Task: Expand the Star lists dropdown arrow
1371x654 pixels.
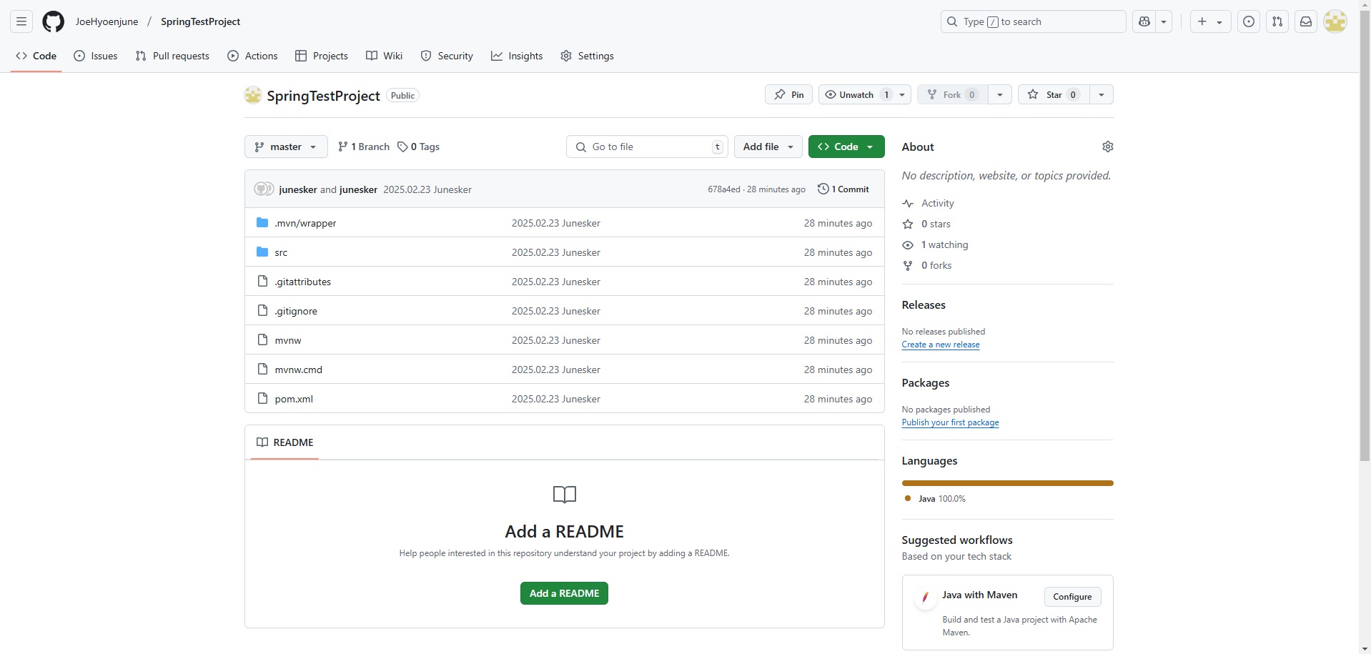Action: coord(1102,94)
